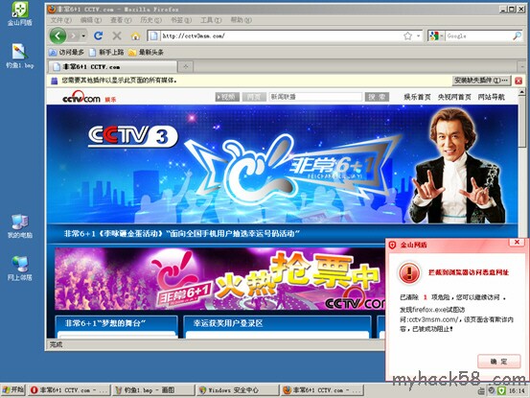This screenshot has width=530, height=398.
Task: Open the 工具 menu
Action: tap(211, 20)
